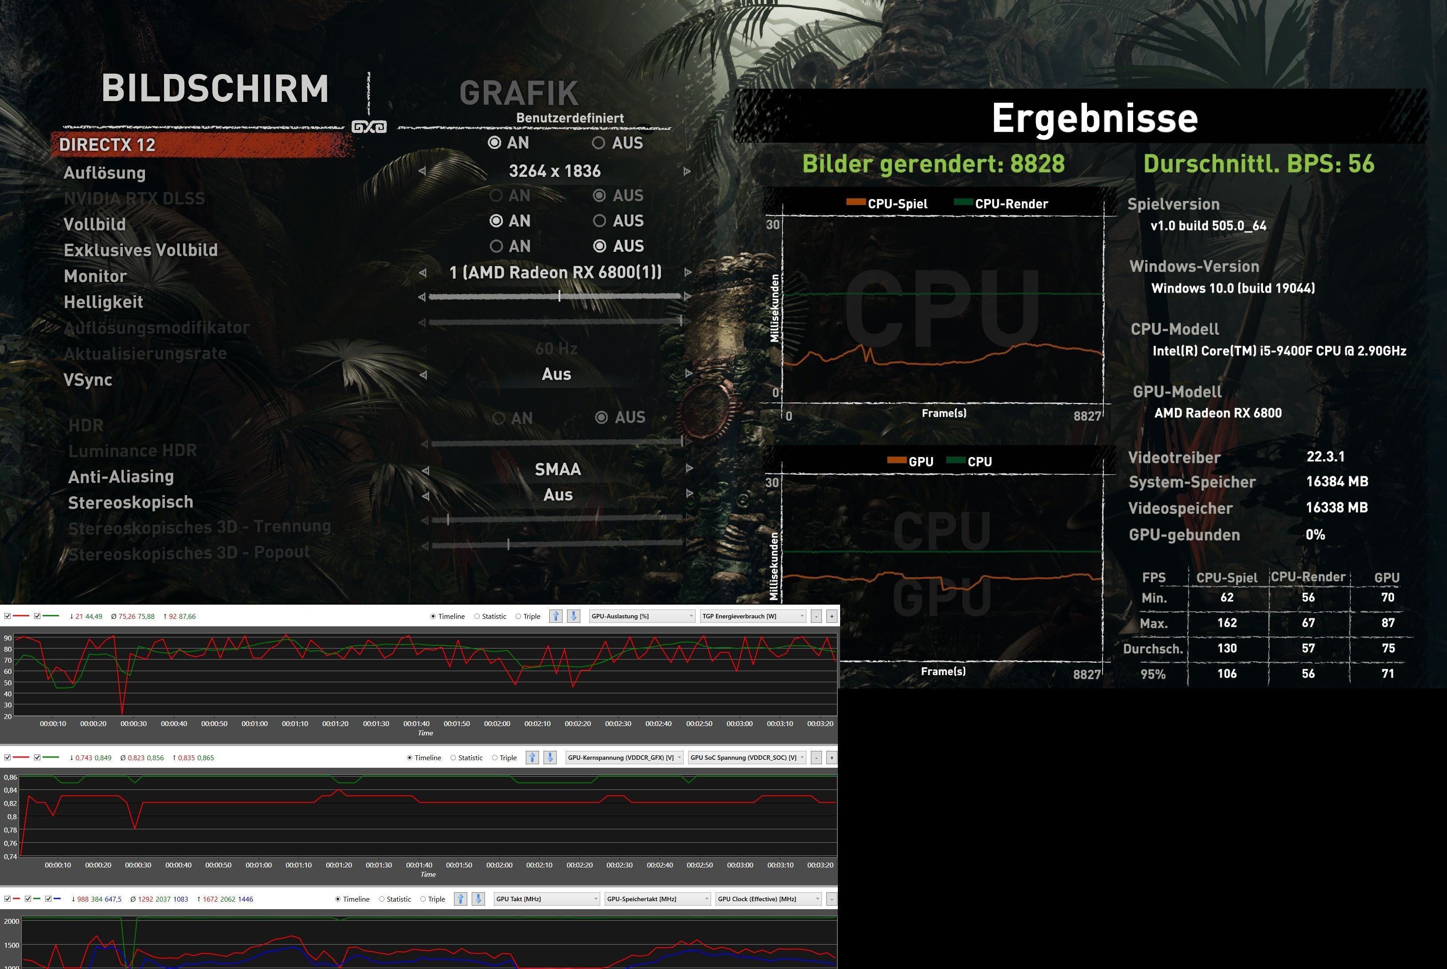
Task: Select the Exklusives Vollbild menu row
Action: (x=141, y=250)
